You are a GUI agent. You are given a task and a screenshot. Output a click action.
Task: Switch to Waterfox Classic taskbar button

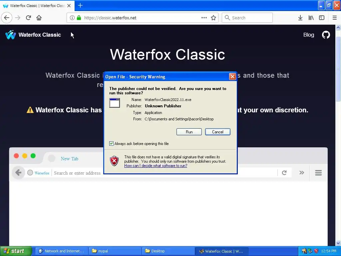point(221,251)
